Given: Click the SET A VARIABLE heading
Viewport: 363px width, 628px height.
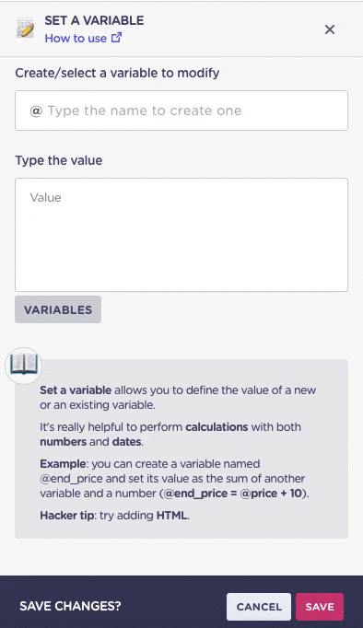Looking at the screenshot, I should (94, 20).
